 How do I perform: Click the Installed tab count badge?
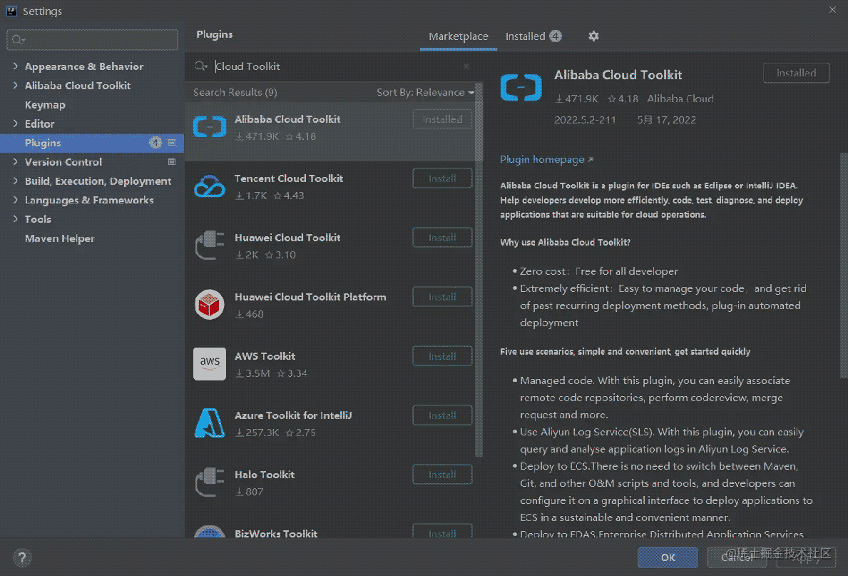(556, 36)
